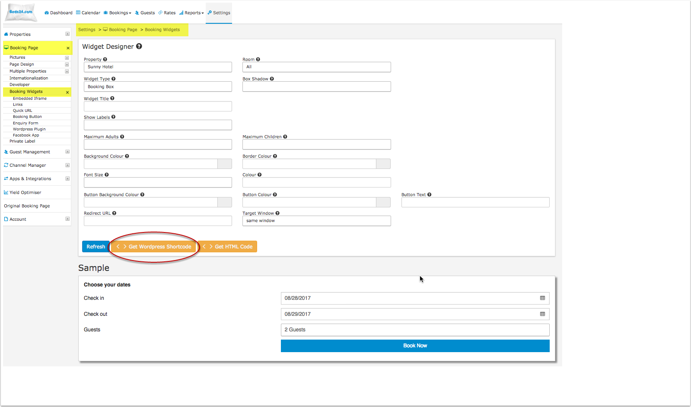Click Get HTML Code button
Screen dimensions: 691x407
(228, 247)
